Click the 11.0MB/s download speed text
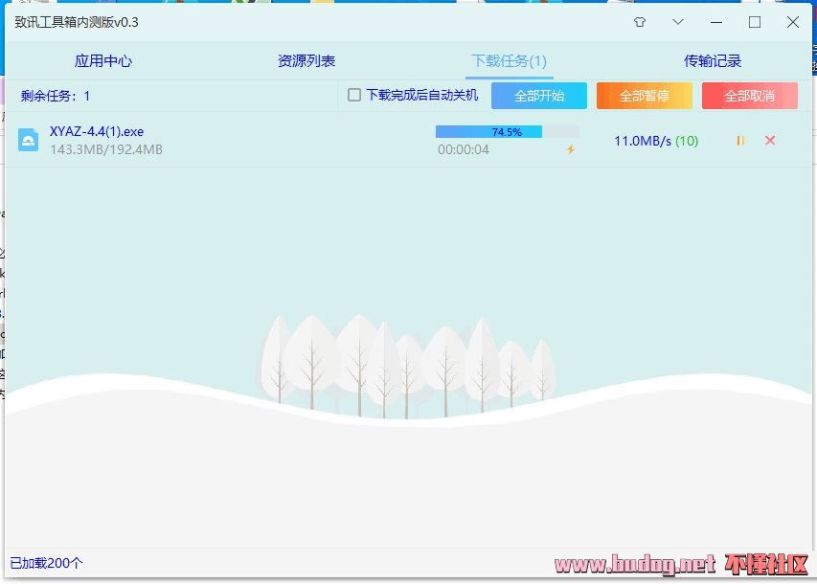 642,141
